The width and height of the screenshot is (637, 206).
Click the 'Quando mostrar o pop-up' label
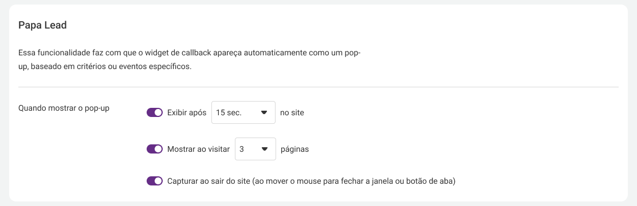click(x=64, y=108)
